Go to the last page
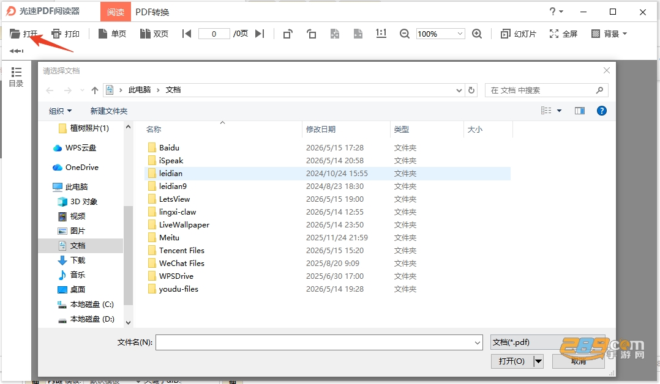Screen dimensions: 660x384 (x=260, y=34)
